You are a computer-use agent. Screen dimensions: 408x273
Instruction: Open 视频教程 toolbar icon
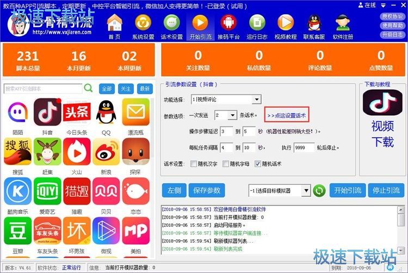click(x=286, y=26)
